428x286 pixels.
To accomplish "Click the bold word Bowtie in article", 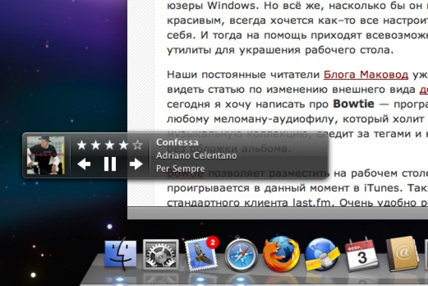I will click(x=353, y=104).
